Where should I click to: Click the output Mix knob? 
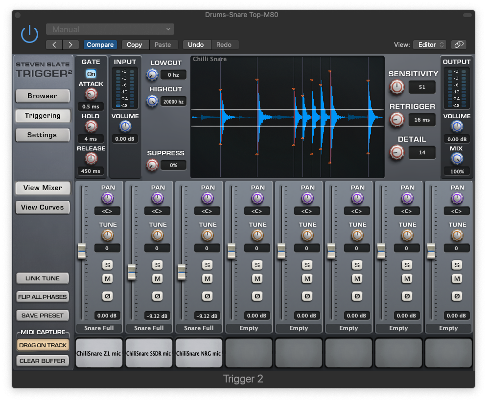click(x=457, y=158)
